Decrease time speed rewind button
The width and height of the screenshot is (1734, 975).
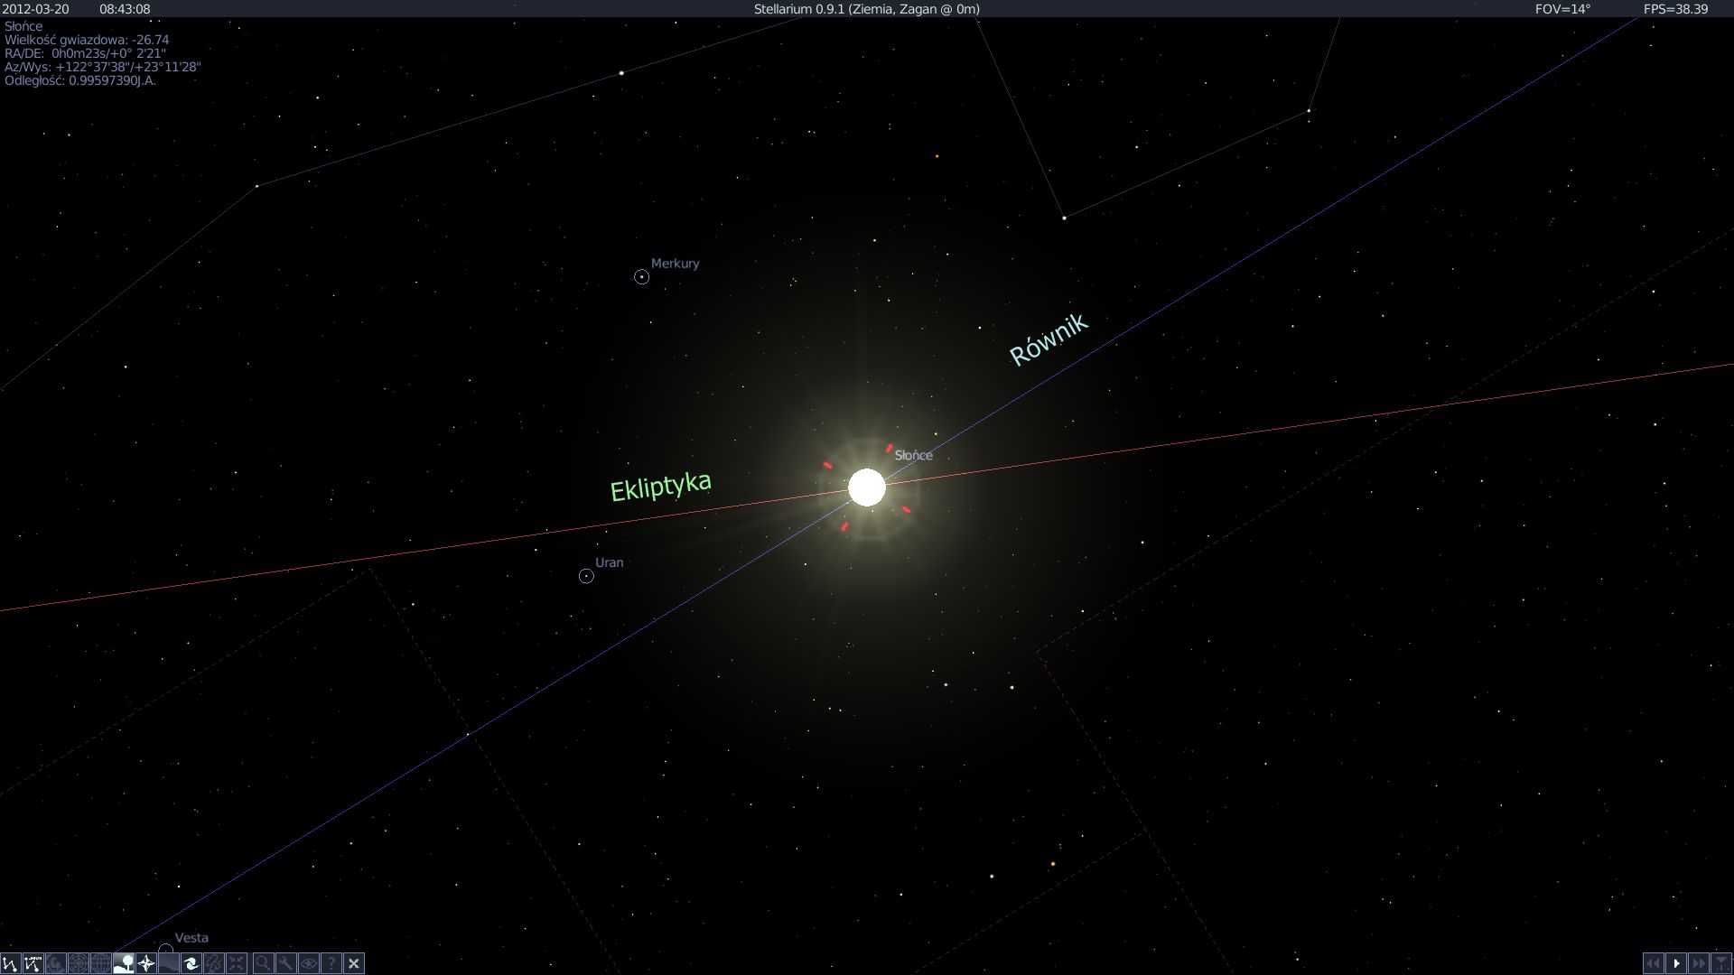(x=1653, y=963)
